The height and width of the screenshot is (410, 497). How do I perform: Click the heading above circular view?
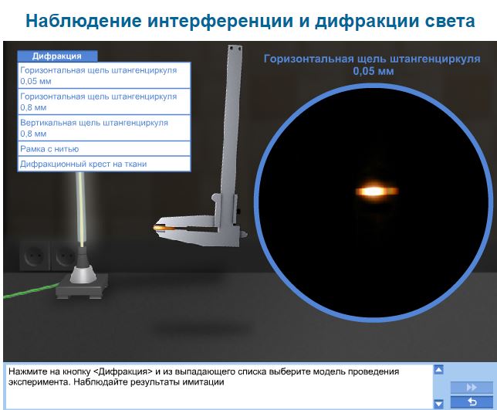373,65
